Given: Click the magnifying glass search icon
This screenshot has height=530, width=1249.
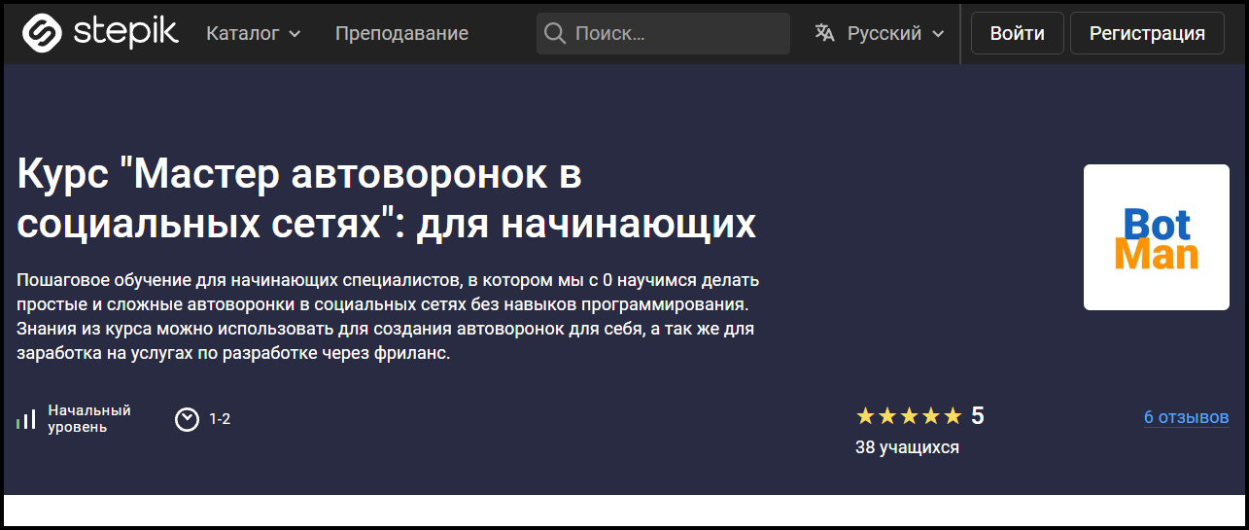Looking at the screenshot, I should 555,33.
